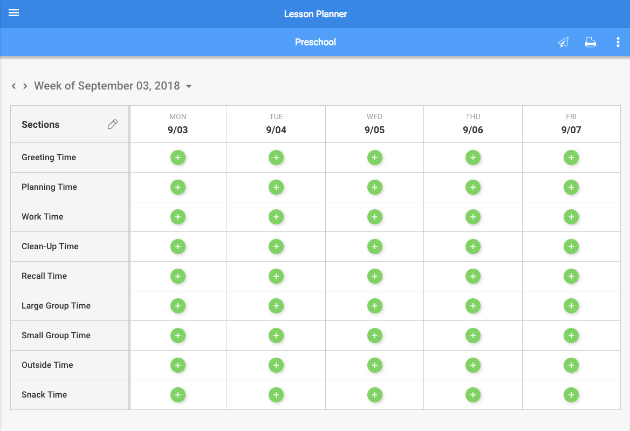This screenshot has height=431, width=630.
Task: Add Planning Time activity for Monday 9/03
Action: click(178, 187)
